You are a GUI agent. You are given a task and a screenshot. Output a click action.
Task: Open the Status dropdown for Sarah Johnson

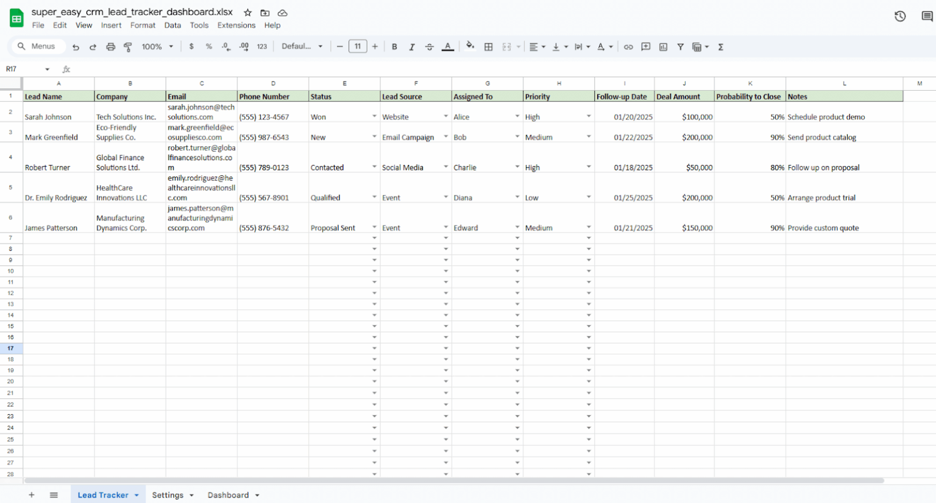[374, 116]
